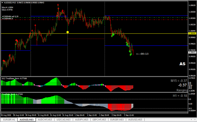The width and height of the screenshot is (197, 122).
Task: Click the yellow circle marker on the chart
Action: 67,32
